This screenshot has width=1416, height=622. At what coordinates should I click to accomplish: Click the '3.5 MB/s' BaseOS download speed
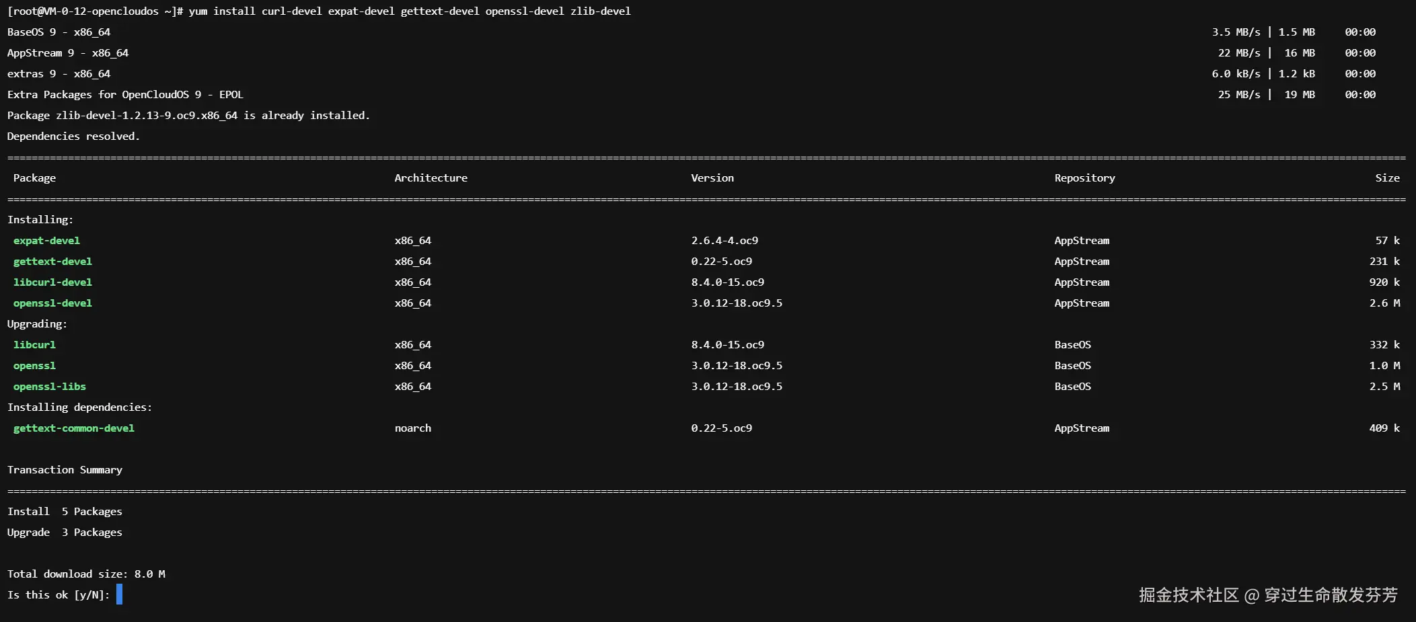tap(1236, 32)
